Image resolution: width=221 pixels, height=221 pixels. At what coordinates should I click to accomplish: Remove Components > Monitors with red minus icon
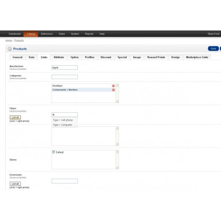(x=113, y=90)
